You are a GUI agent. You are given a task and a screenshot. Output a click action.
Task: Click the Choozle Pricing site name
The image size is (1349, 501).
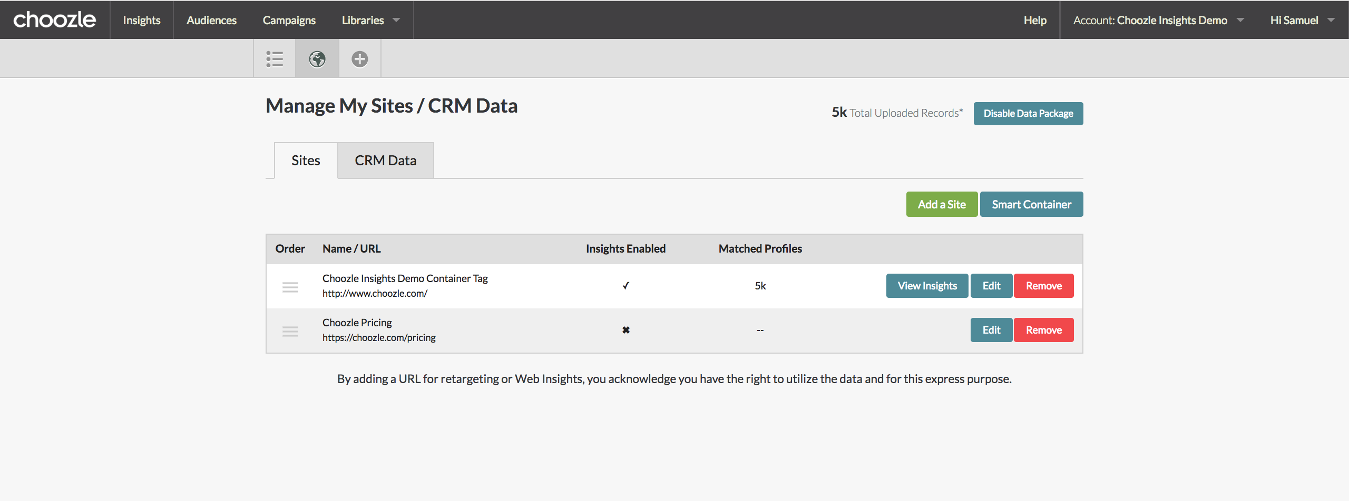(x=357, y=323)
